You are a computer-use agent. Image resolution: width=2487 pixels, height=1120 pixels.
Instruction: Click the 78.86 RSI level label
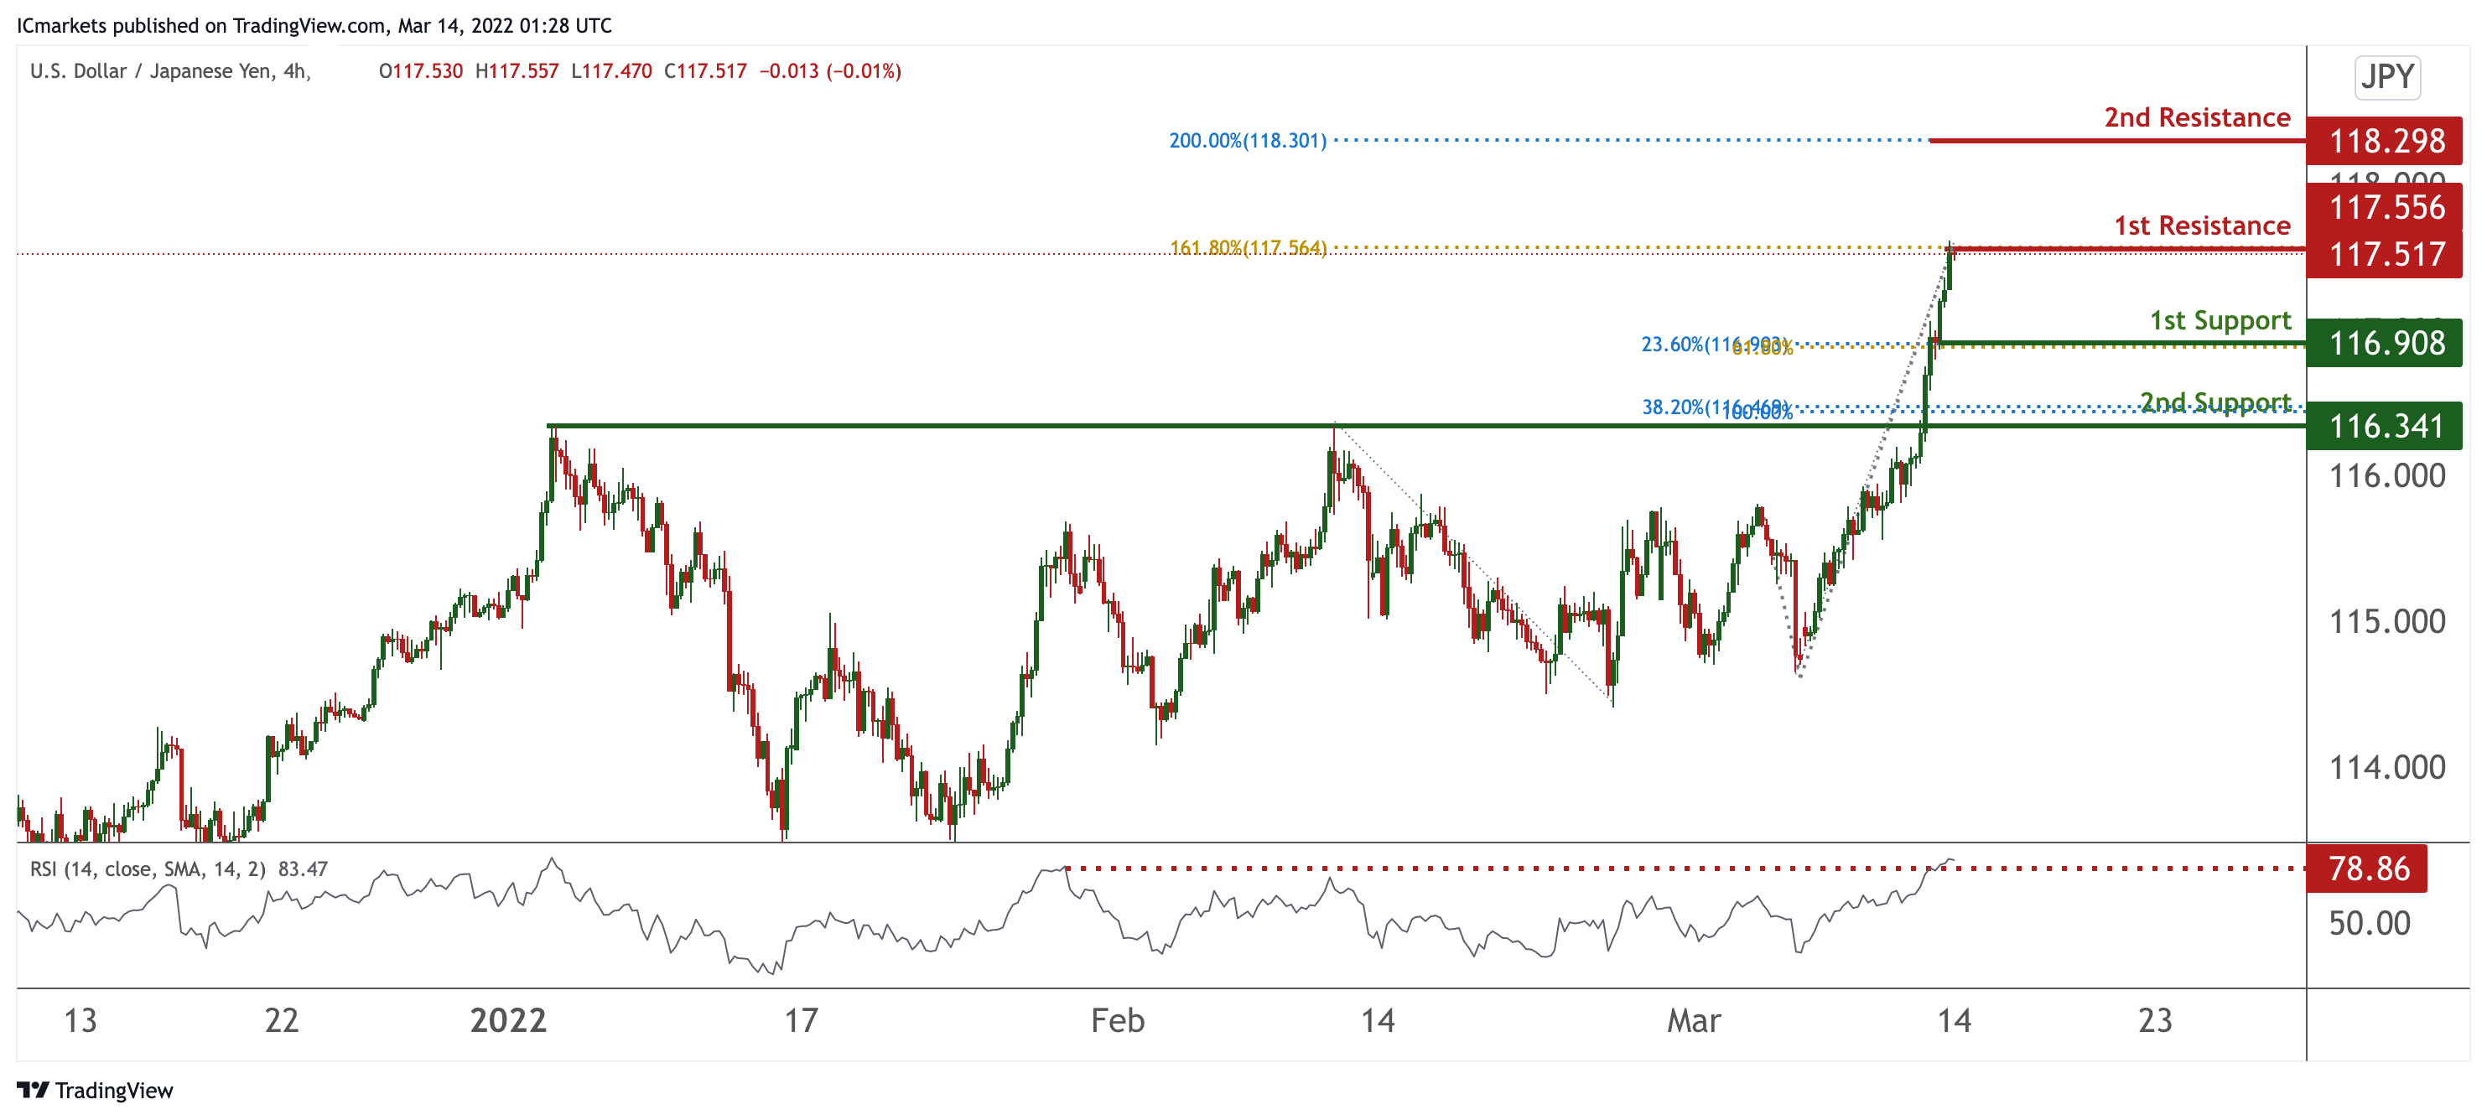click(x=2367, y=868)
